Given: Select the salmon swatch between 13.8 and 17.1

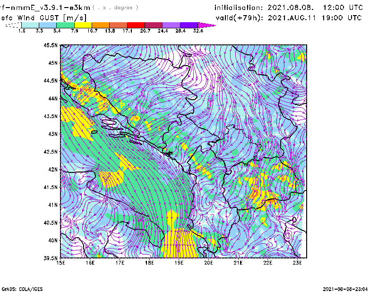Looking at the screenshot, I should tap(119, 25).
